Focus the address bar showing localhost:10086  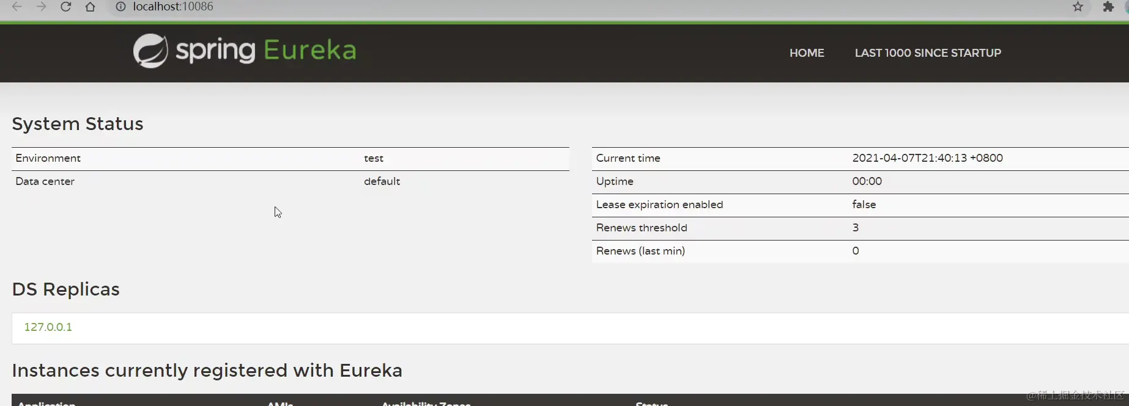click(x=173, y=7)
